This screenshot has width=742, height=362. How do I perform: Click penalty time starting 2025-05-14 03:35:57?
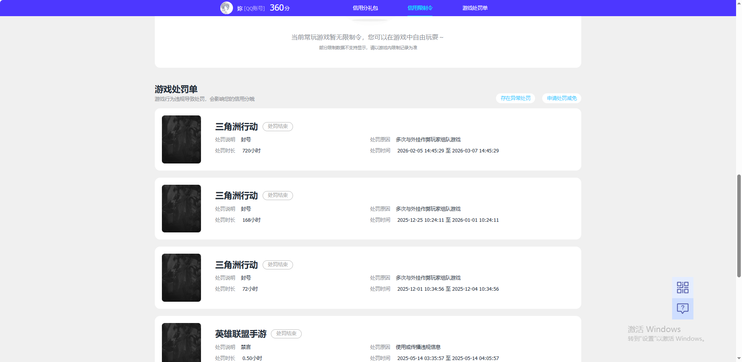(448, 358)
